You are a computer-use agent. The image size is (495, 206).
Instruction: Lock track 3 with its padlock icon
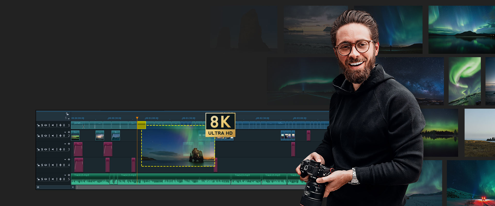click(38, 149)
